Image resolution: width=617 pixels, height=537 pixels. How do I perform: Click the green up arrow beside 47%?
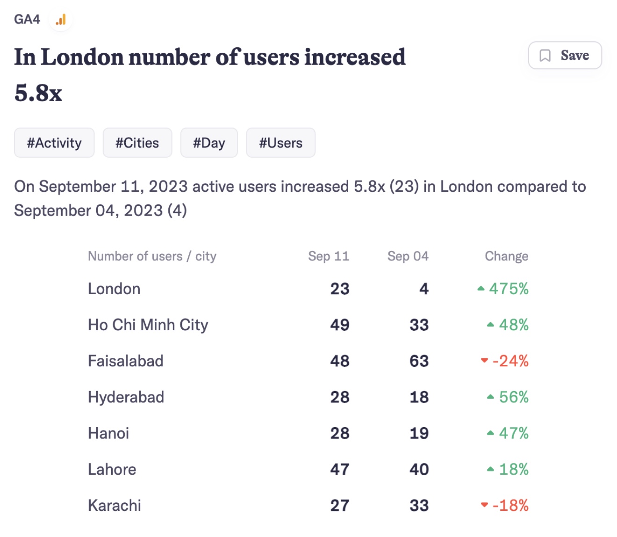coord(490,433)
